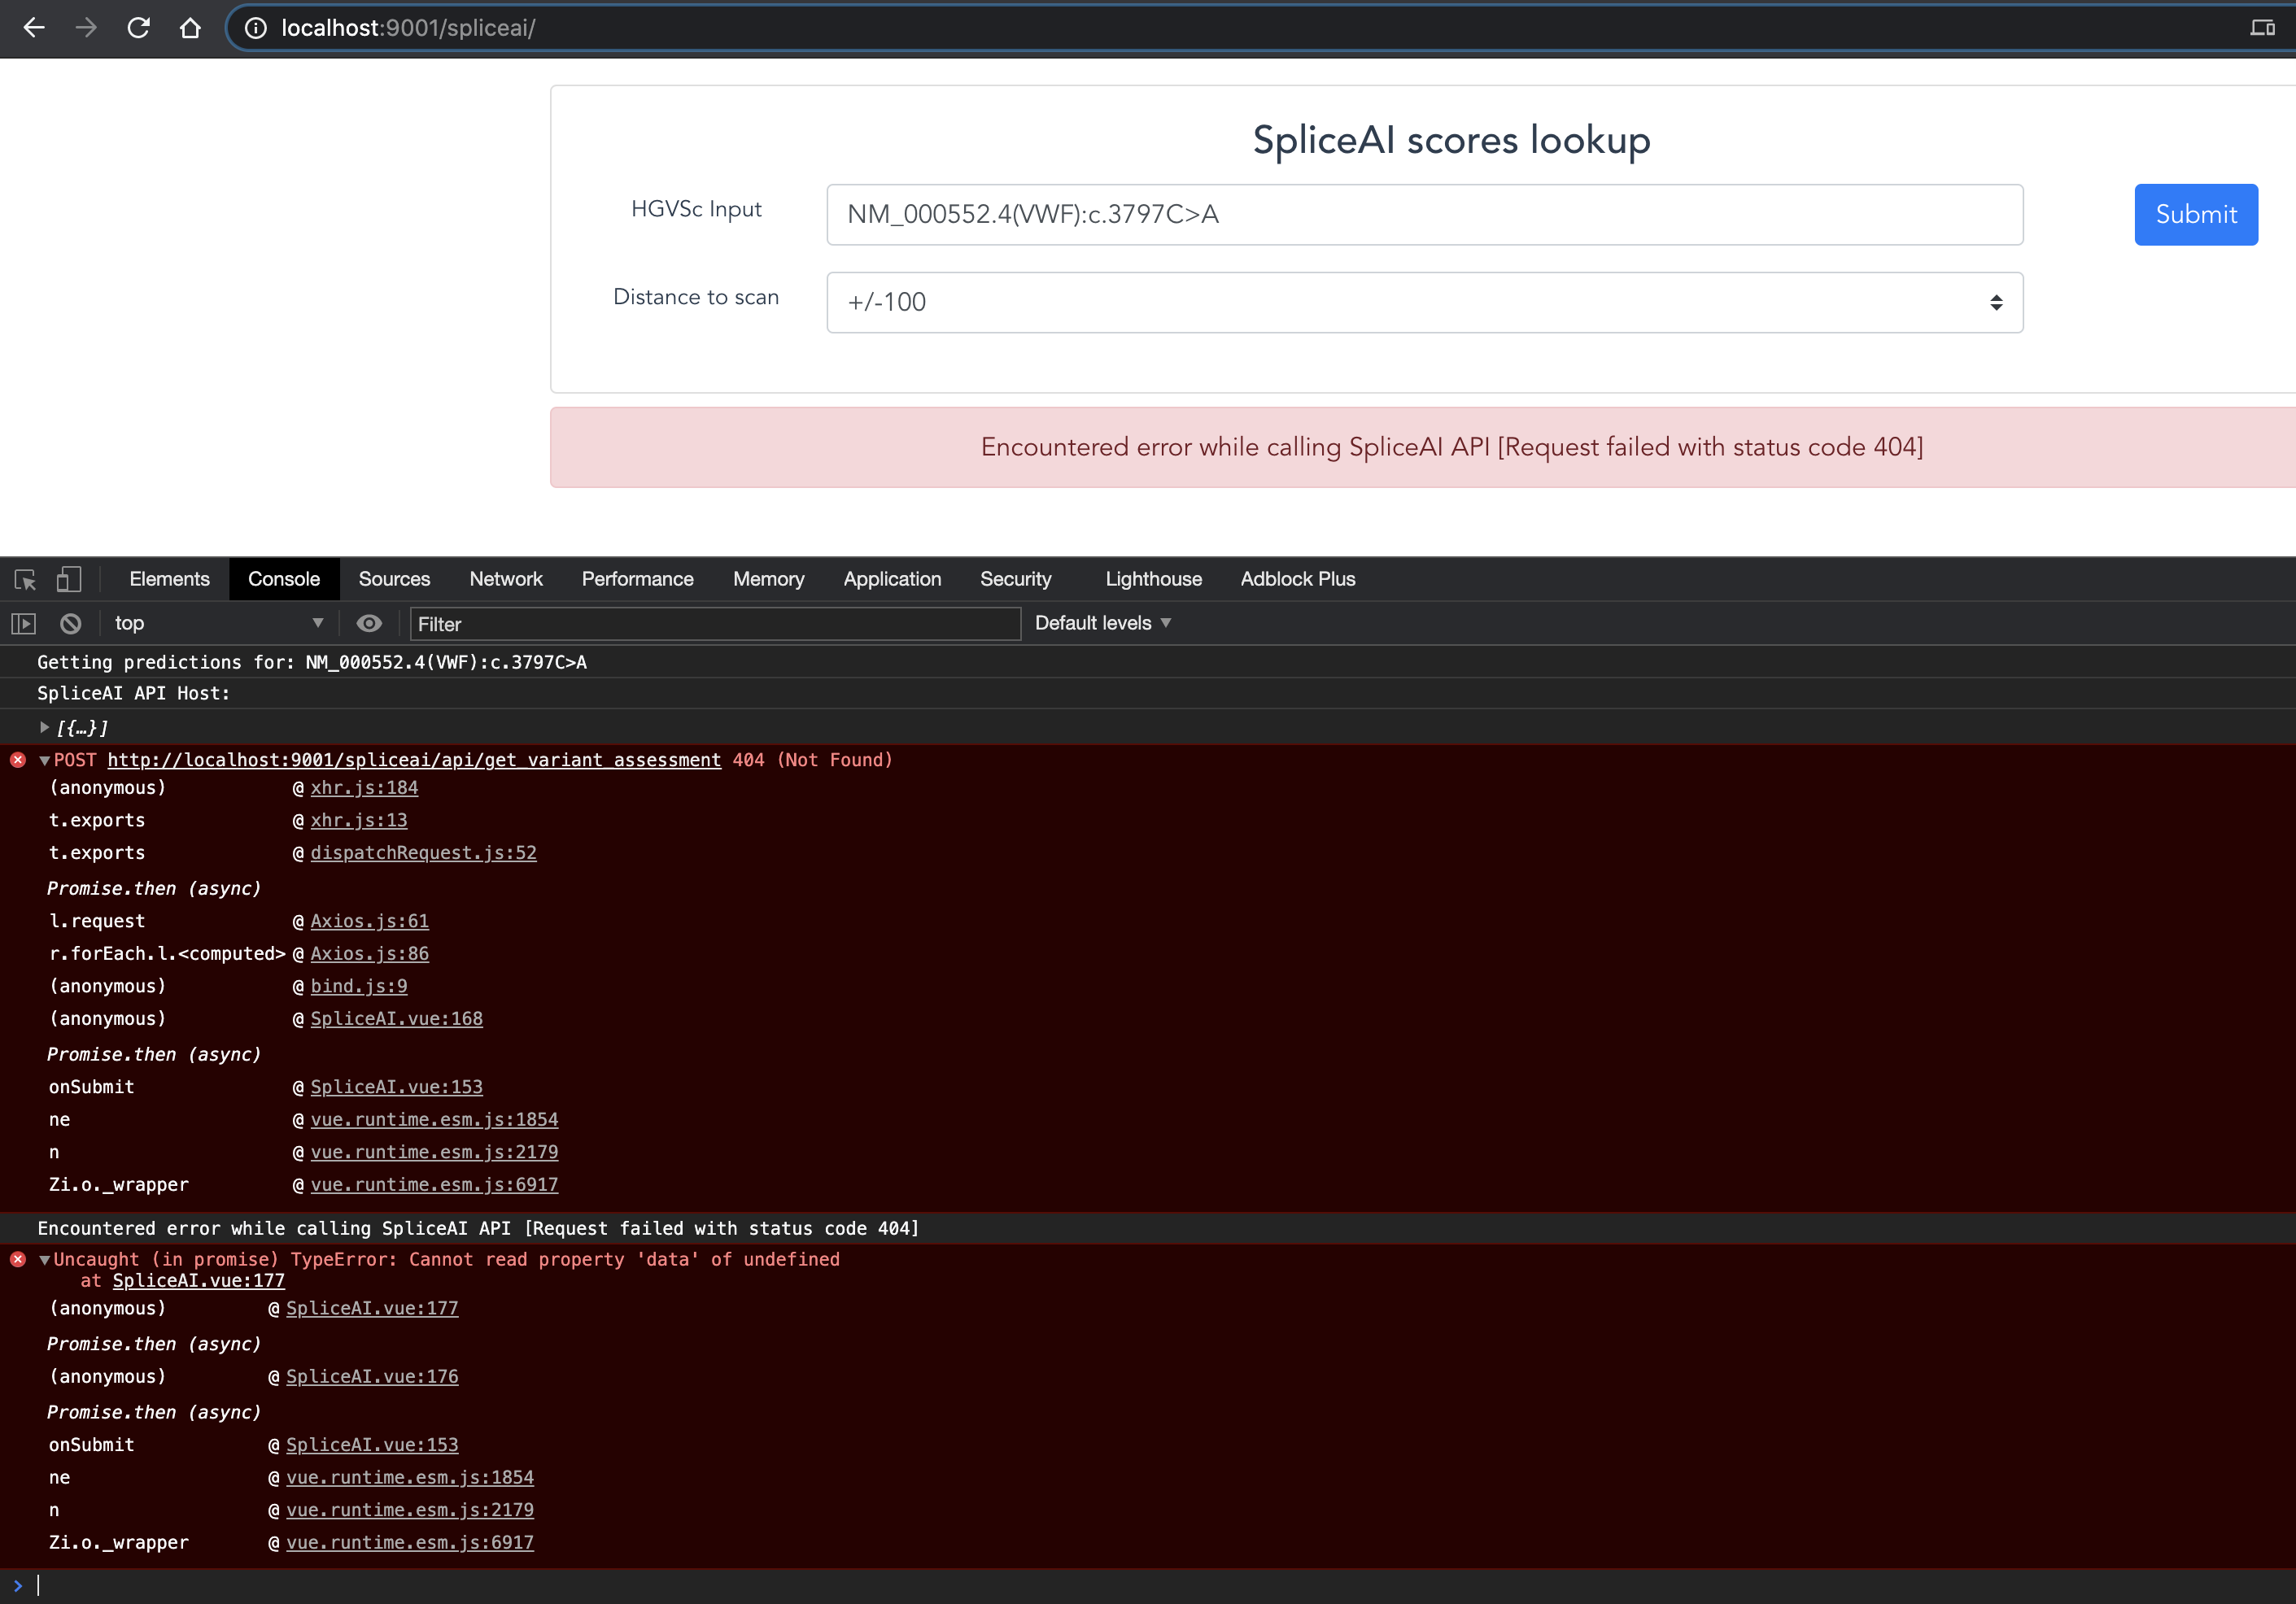This screenshot has width=2296, height=1604.
Task: Click the eye icon to create live expression
Action: coord(369,622)
